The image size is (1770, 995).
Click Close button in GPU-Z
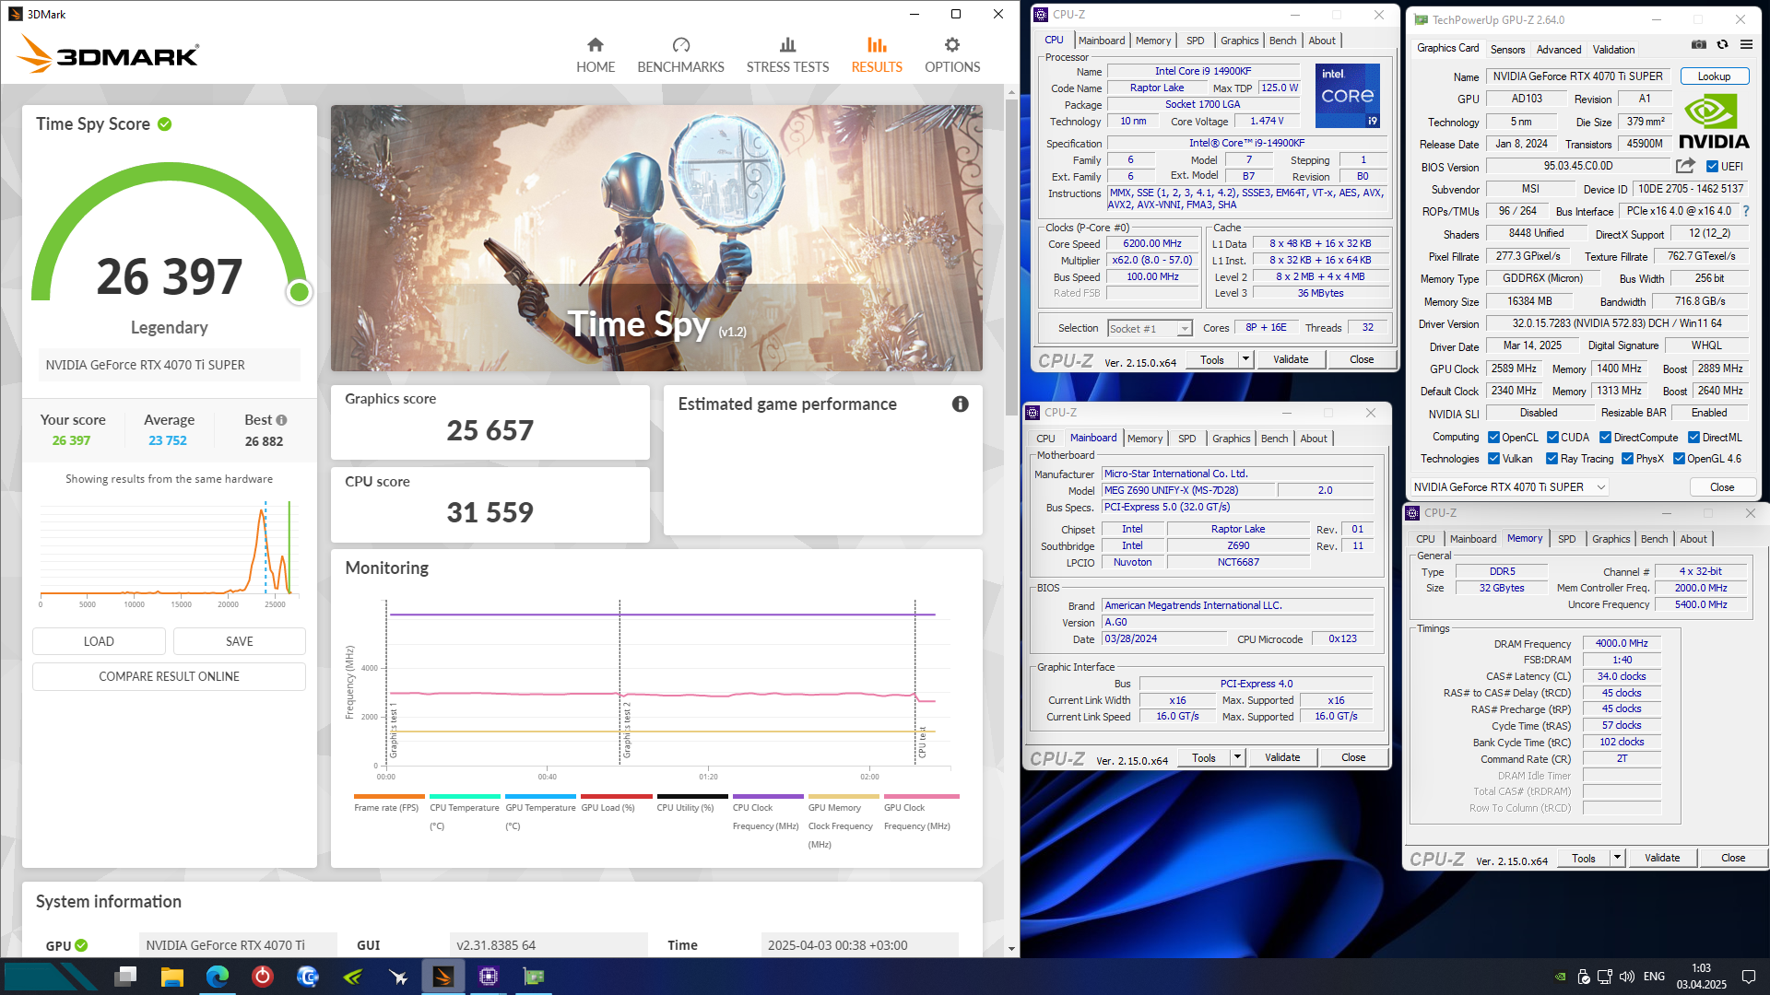1721,487
